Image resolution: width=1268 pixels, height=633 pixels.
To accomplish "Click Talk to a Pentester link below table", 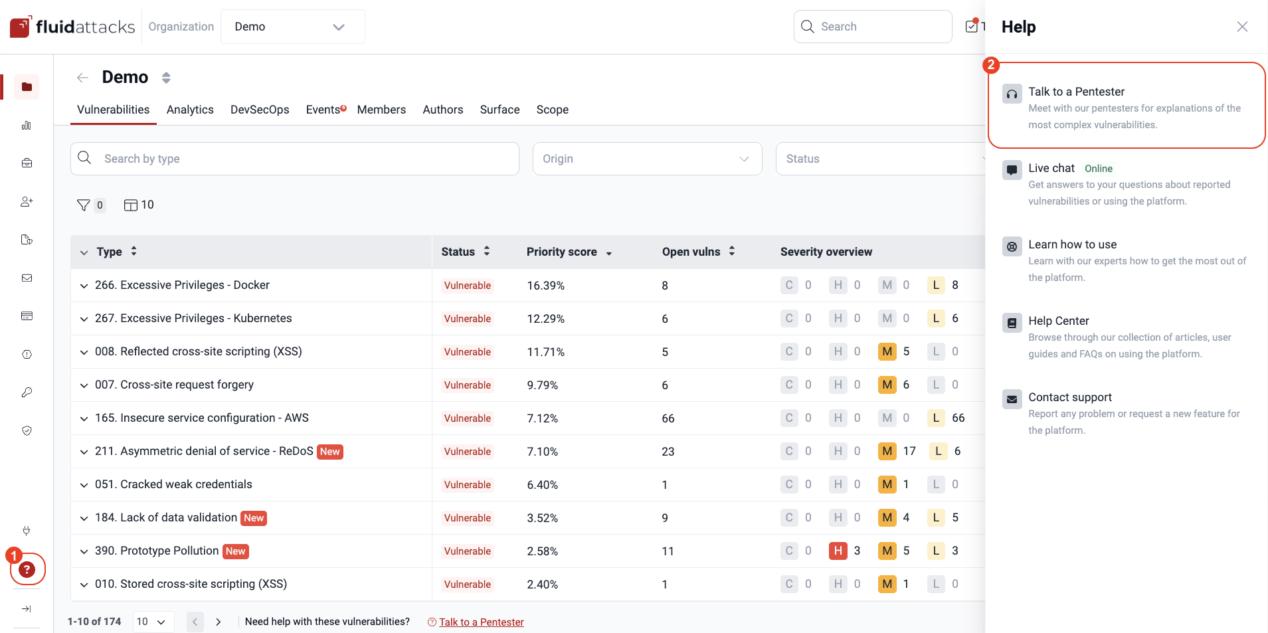I will (481, 622).
